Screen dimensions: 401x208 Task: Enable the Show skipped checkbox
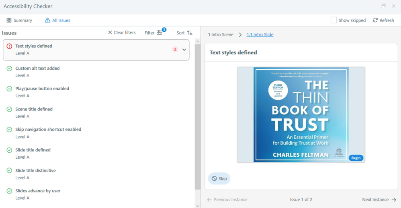coord(334,20)
